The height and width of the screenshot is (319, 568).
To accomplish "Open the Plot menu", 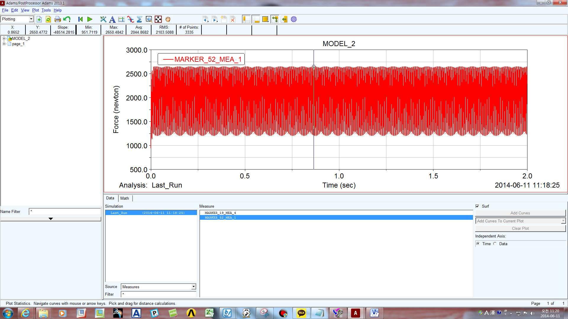I will coord(35,10).
